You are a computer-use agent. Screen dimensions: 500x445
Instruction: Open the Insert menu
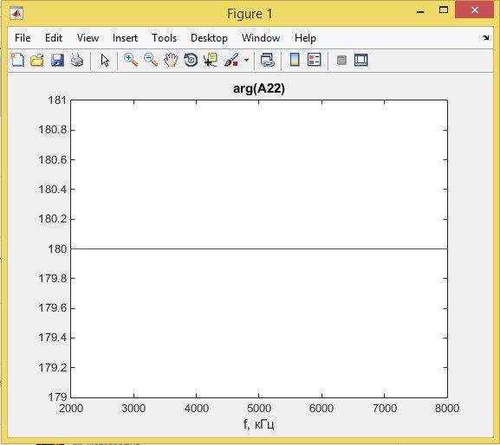(x=125, y=38)
